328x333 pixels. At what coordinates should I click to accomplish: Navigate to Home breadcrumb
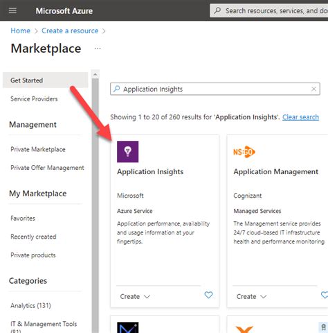[20, 31]
